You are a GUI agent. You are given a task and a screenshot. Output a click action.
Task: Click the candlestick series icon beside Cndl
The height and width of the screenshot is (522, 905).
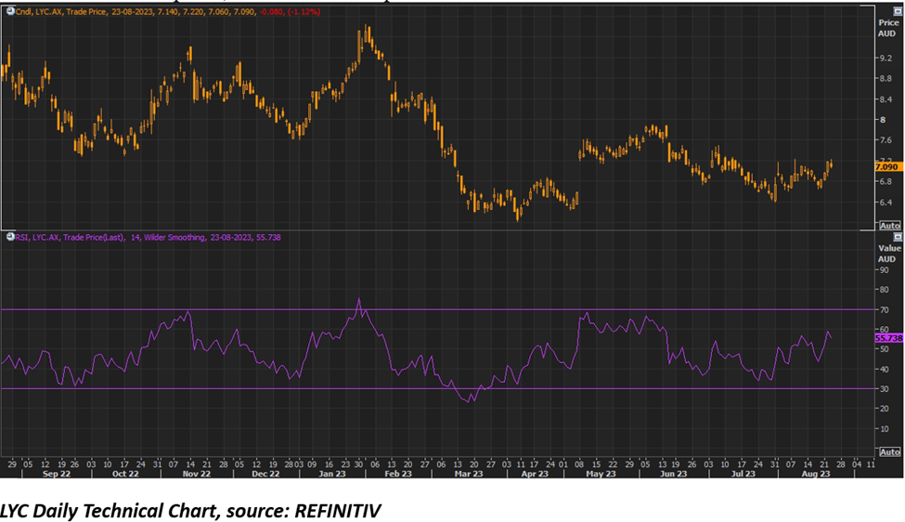10,11
